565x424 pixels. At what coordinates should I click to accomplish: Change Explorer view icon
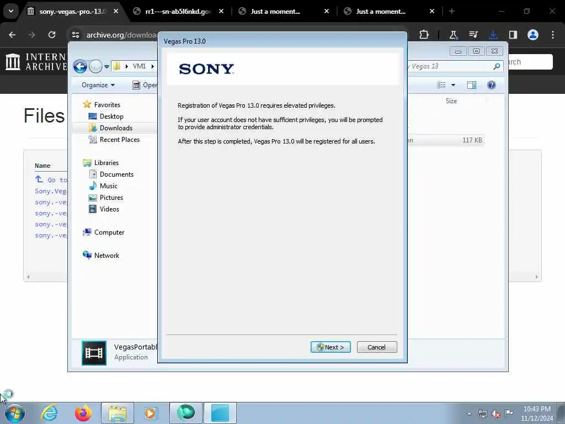(x=441, y=84)
